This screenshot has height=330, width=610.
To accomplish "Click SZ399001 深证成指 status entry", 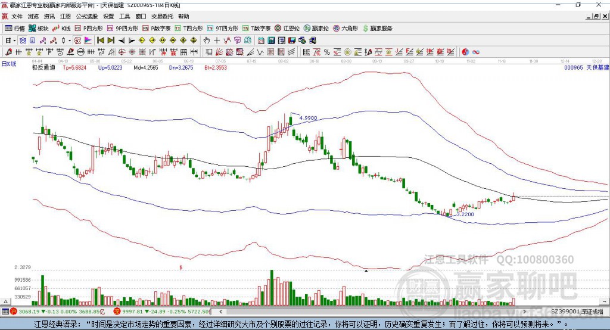I will 577,312.
